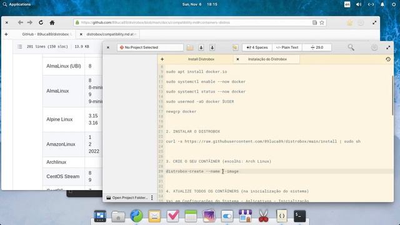Screen dimensions: 400x225
Task: Open the network indicator
Action: point(371,4)
